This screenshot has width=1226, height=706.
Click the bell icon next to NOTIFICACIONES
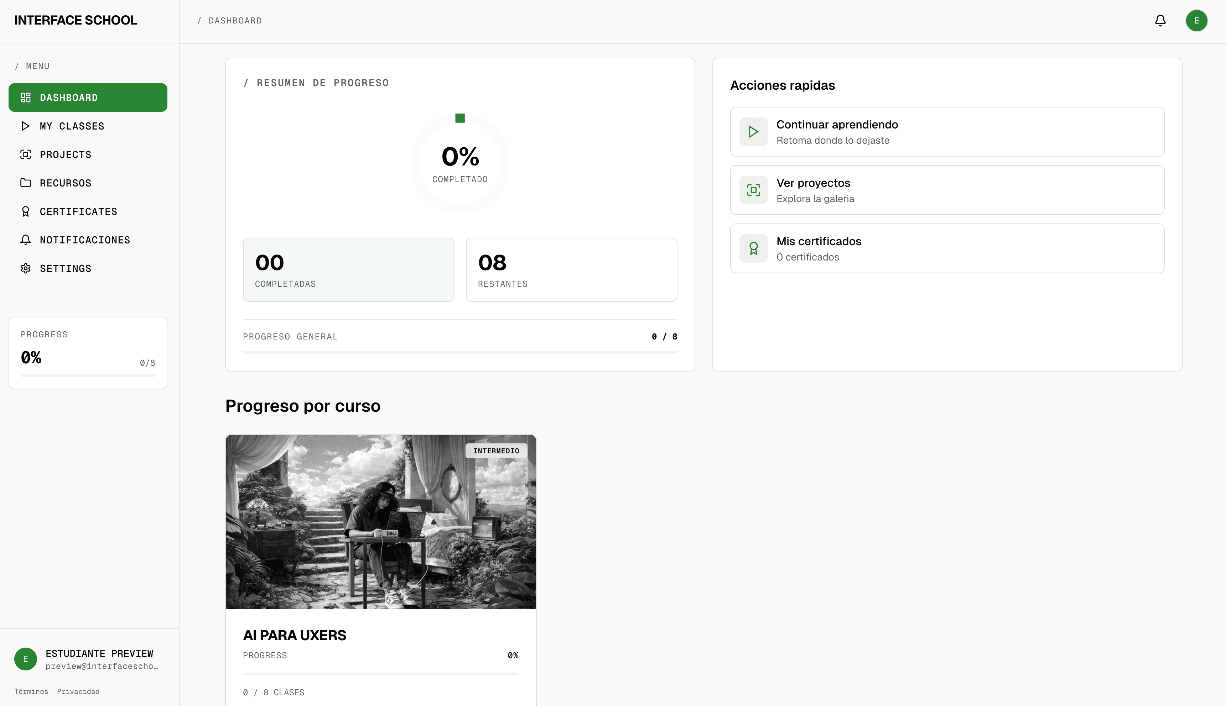coord(26,239)
